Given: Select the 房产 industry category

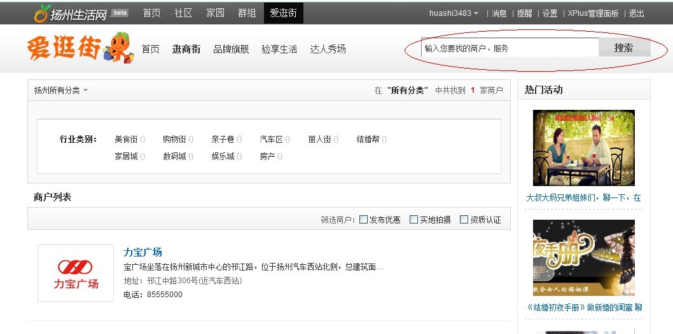Looking at the screenshot, I should 267,156.
